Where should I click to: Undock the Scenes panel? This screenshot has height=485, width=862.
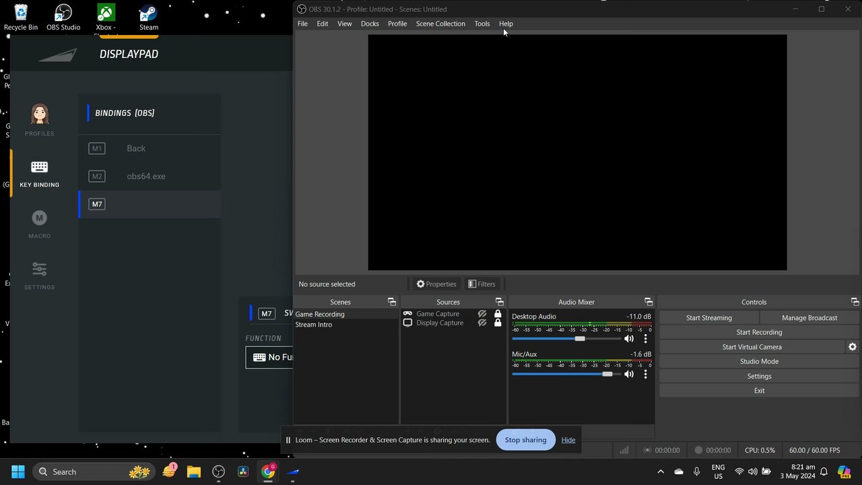coord(391,302)
